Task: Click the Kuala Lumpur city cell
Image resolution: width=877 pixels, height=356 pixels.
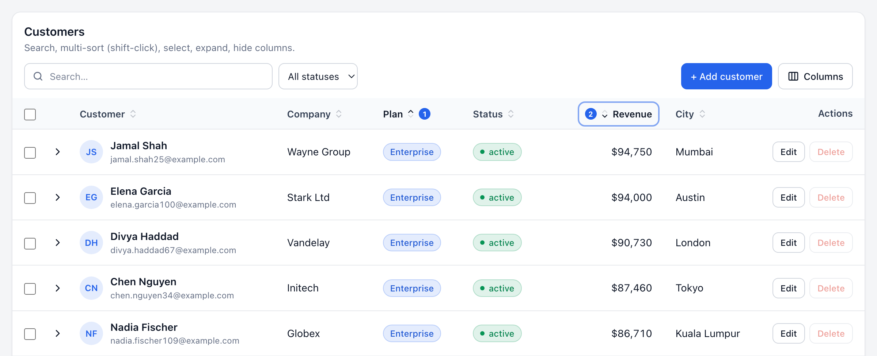Action: 707,333
